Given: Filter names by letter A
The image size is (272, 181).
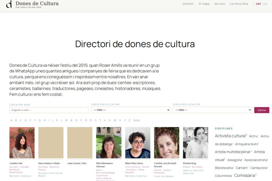Looking at the screenshot, I should (x=11, y=120).
